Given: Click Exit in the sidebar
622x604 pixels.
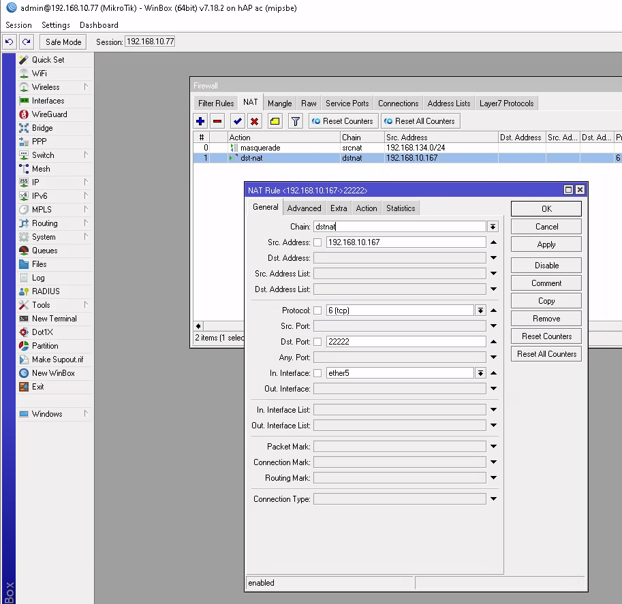Looking at the screenshot, I should [x=37, y=387].
